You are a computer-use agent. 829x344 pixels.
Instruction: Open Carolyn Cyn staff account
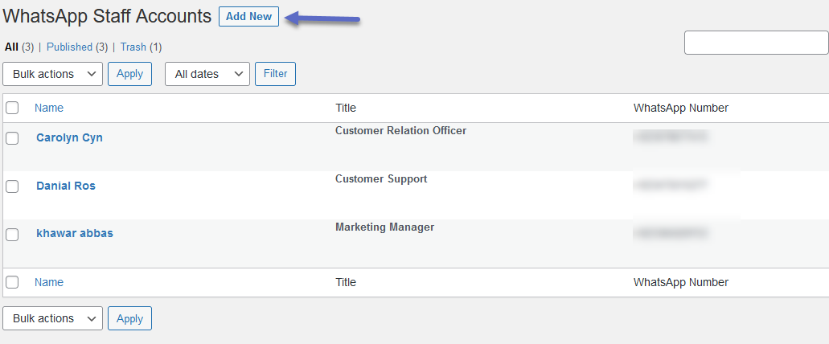69,137
